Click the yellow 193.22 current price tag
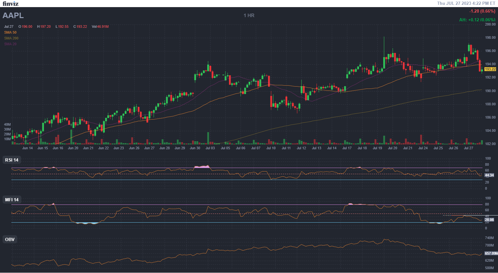This screenshot has width=498, height=273. [490, 69]
